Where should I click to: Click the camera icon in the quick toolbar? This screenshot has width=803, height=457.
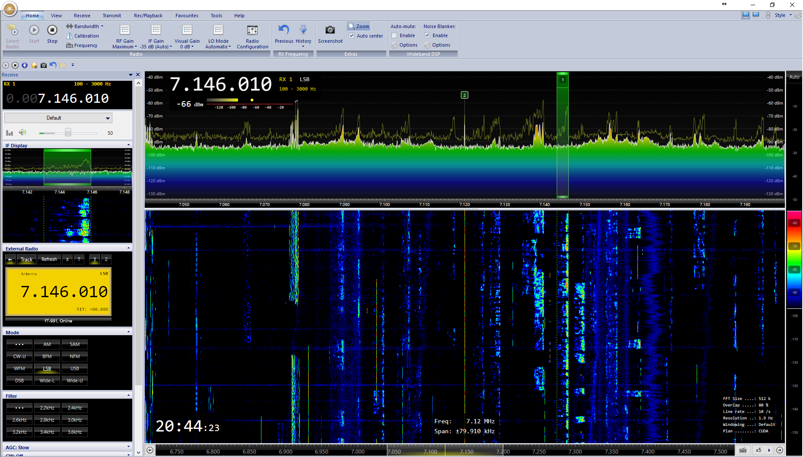(x=44, y=65)
